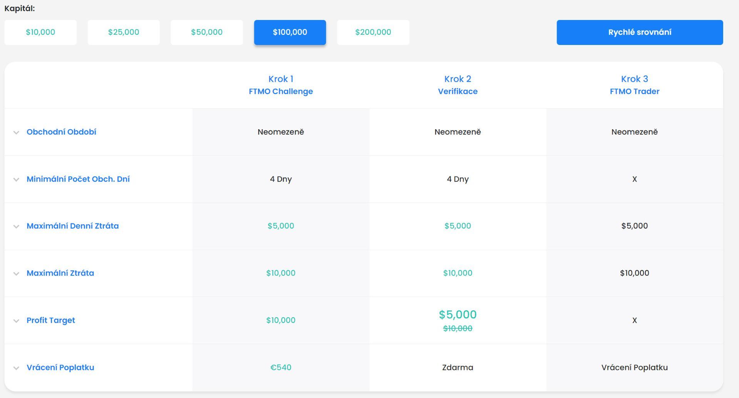Image resolution: width=739 pixels, height=398 pixels.
Task: Click the Obchodní Období label
Action: 61,132
